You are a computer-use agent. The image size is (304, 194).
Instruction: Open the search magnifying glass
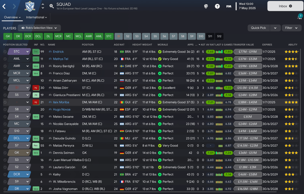click(x=51, y=6)
